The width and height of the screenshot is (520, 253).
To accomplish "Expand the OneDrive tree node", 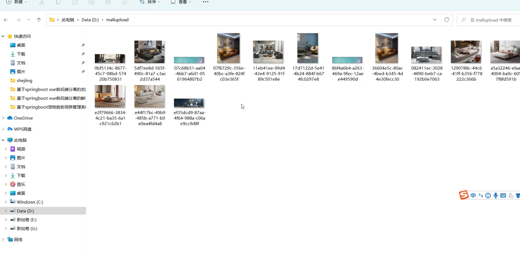I will (x=3, y=118).
